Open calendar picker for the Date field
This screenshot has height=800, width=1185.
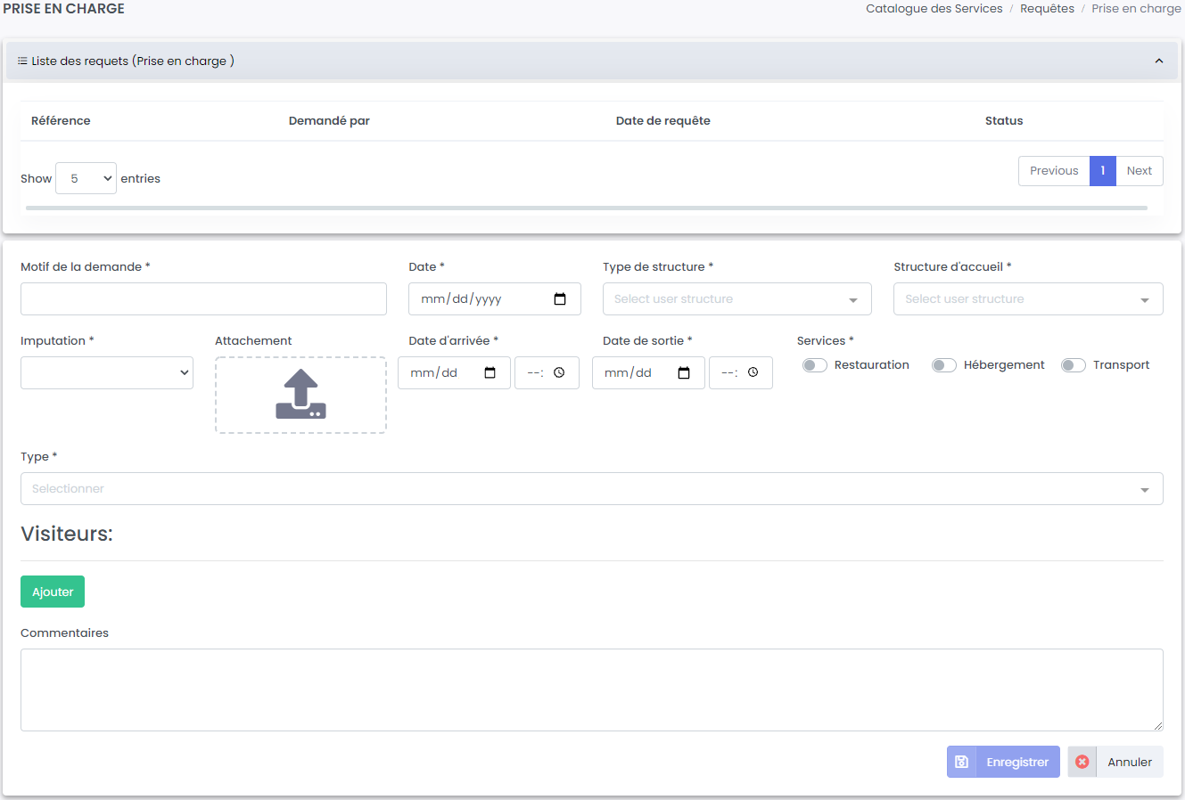click(x=560, y=299)
